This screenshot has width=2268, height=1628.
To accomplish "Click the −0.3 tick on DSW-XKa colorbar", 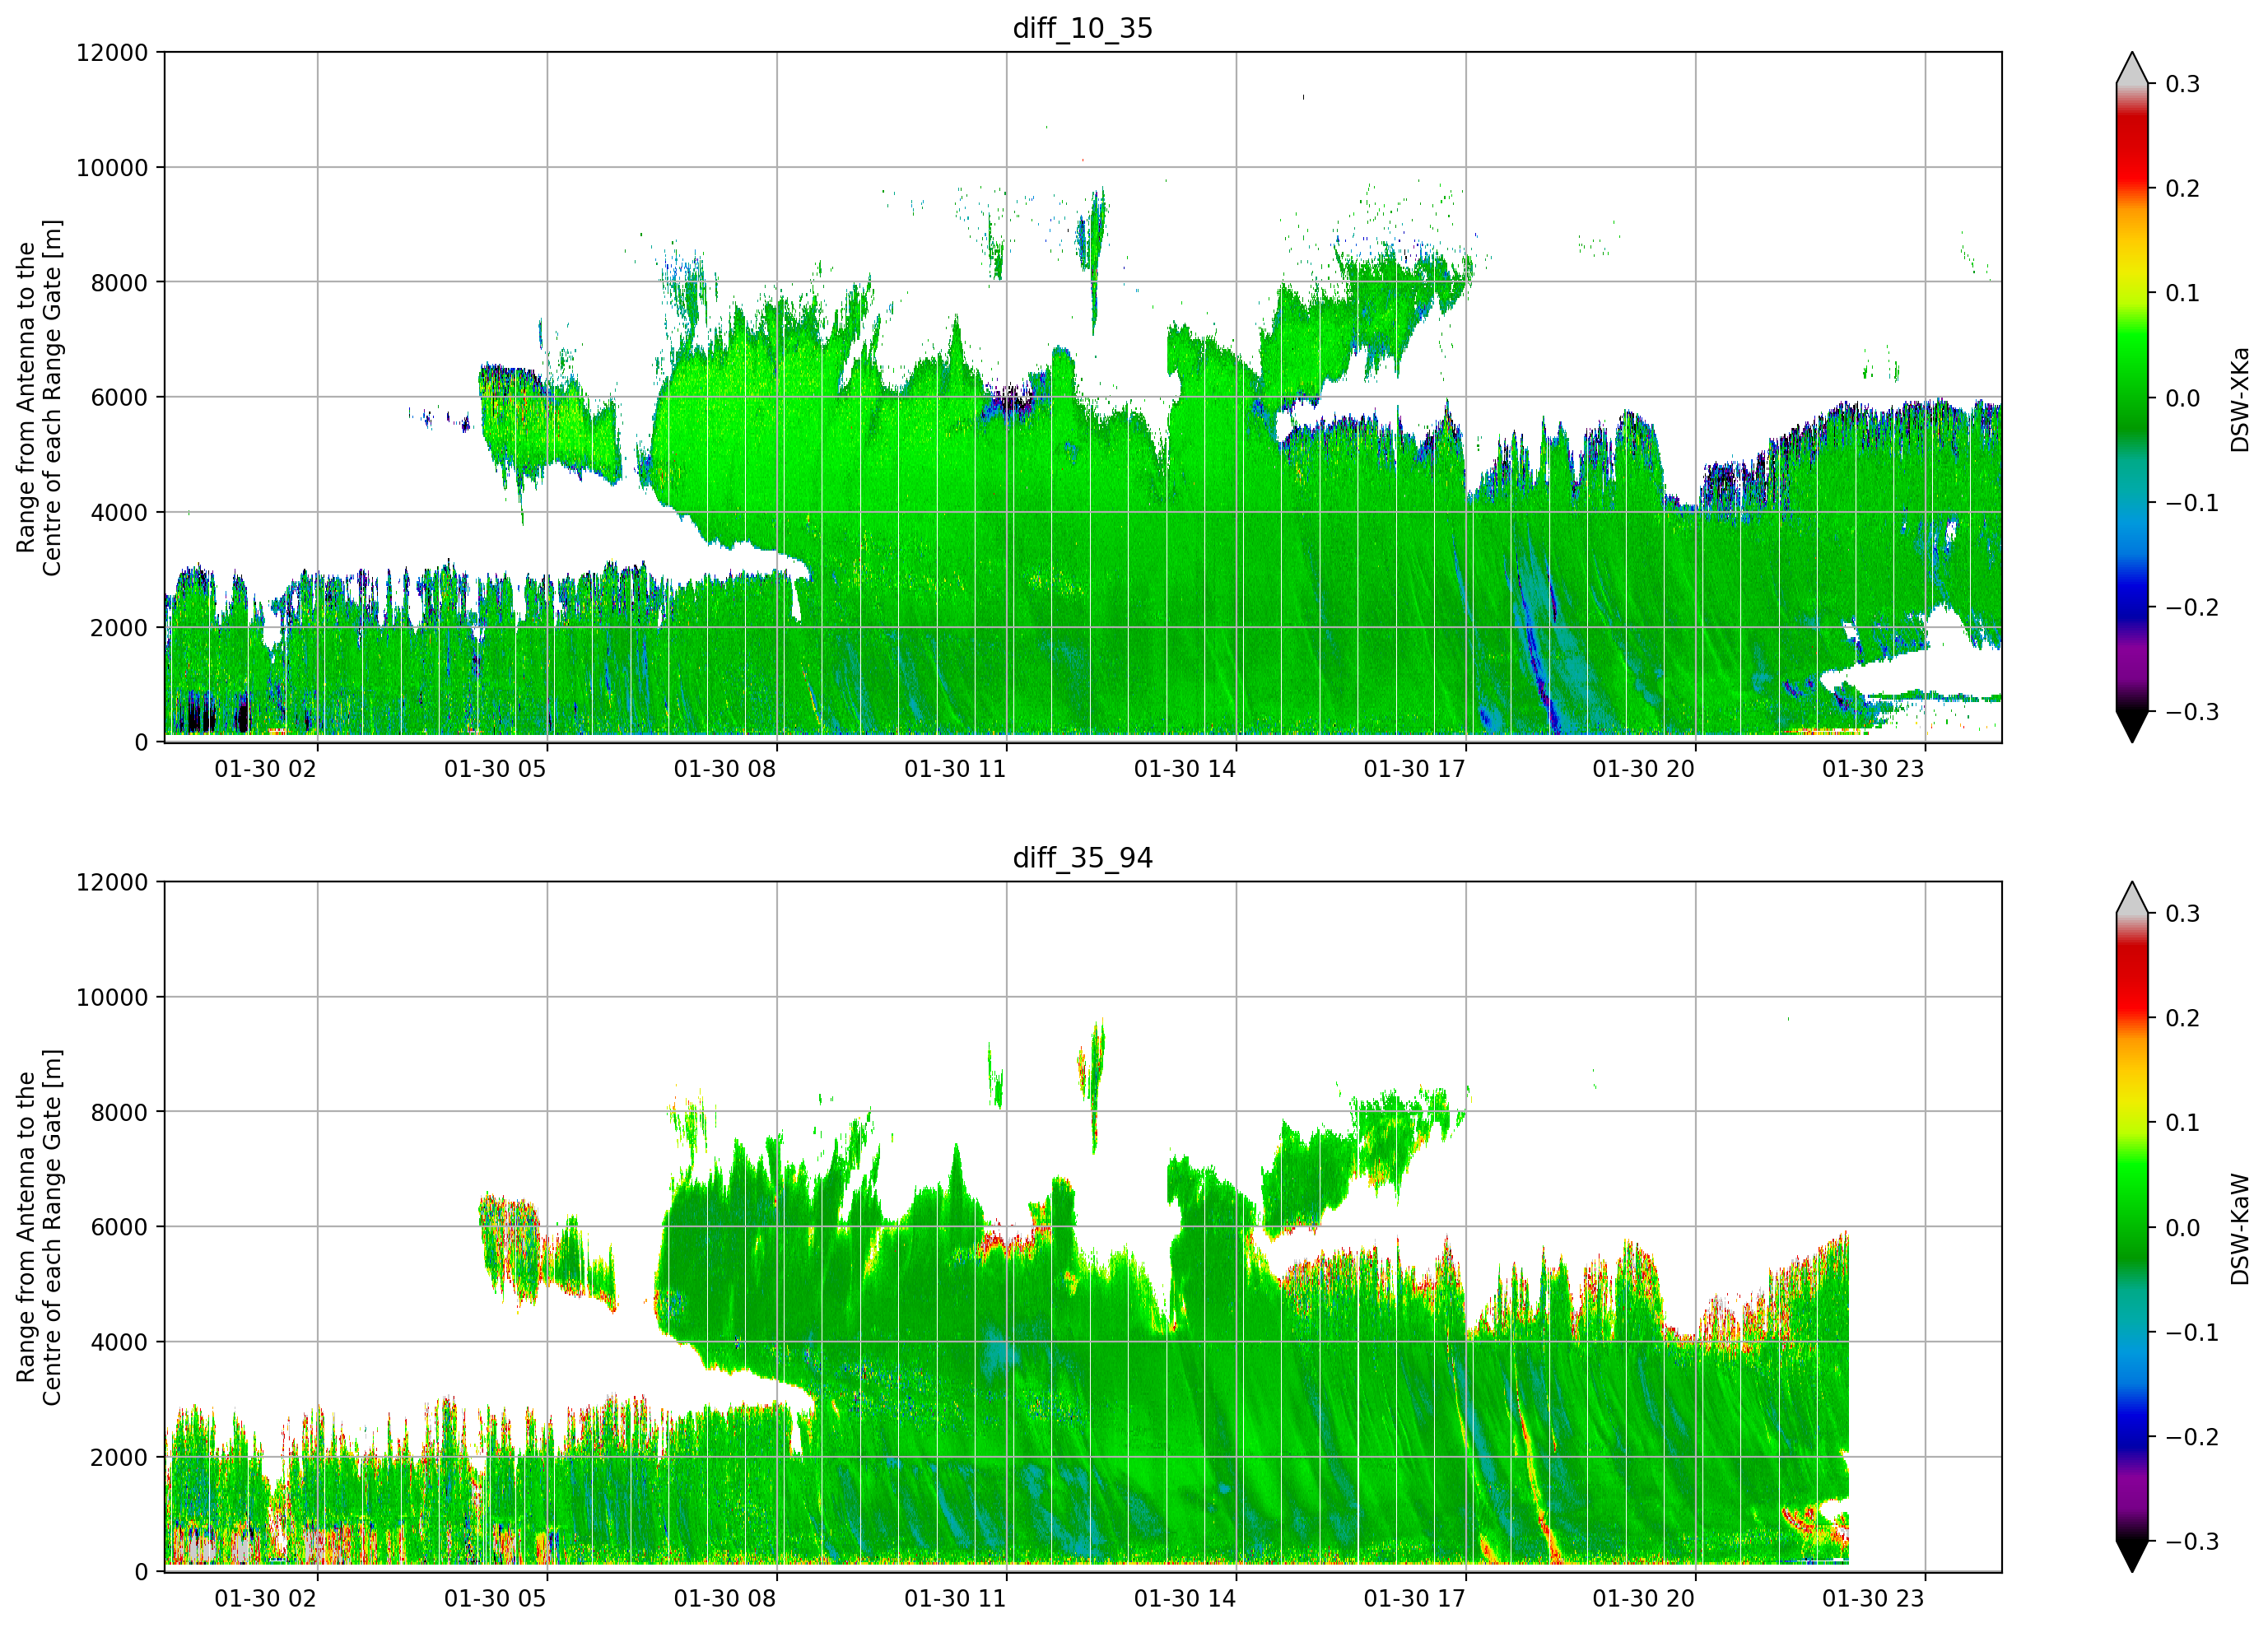I will coord(2192,712).
